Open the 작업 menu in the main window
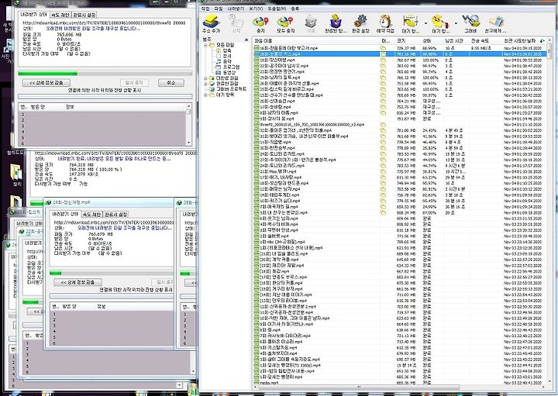 coord(205,9)
